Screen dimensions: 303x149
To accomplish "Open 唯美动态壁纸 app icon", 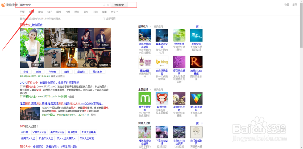I will 162,36.
